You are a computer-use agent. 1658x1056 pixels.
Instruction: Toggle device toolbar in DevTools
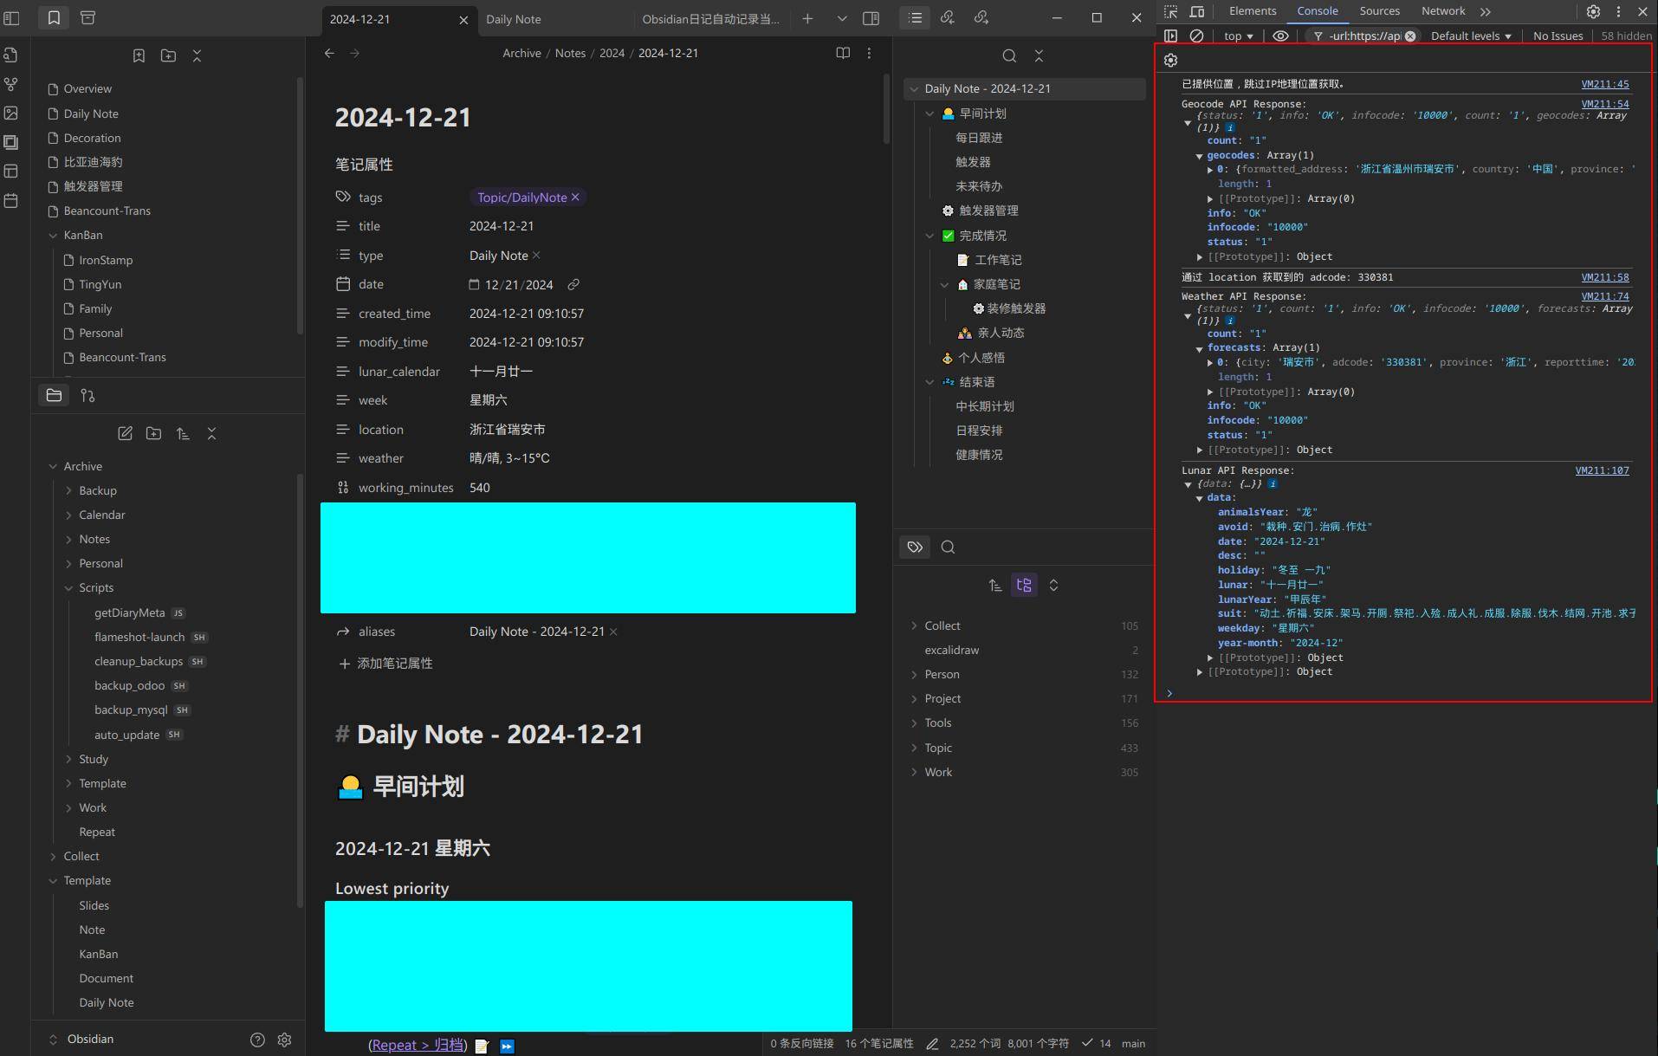[x=1197, y=11]
